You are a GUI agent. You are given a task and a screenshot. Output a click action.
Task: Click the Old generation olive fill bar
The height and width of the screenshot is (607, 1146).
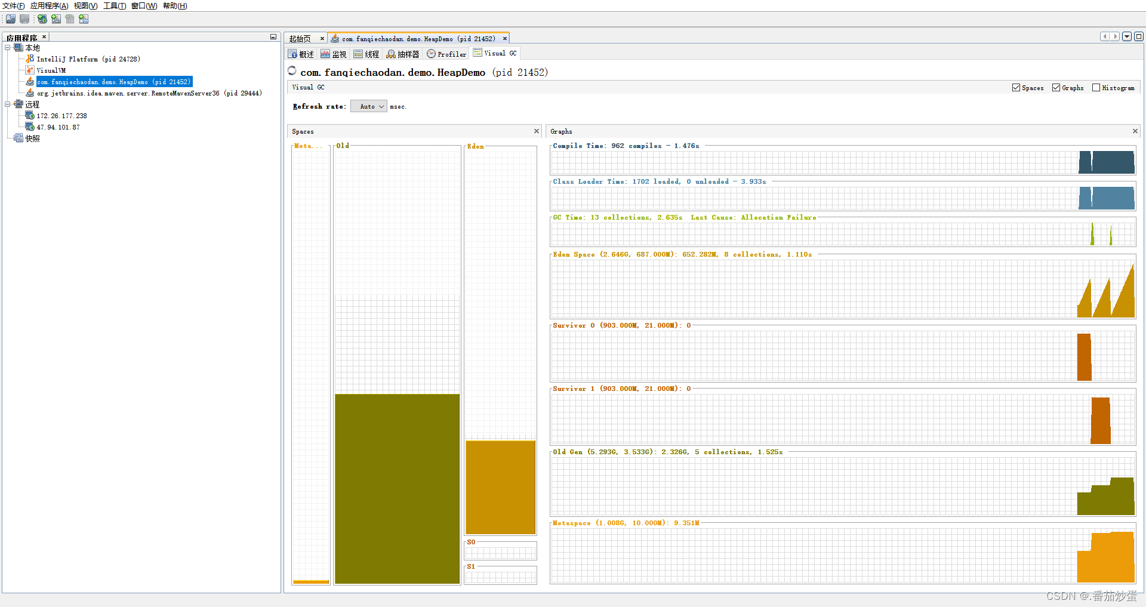tap(398, 488)
